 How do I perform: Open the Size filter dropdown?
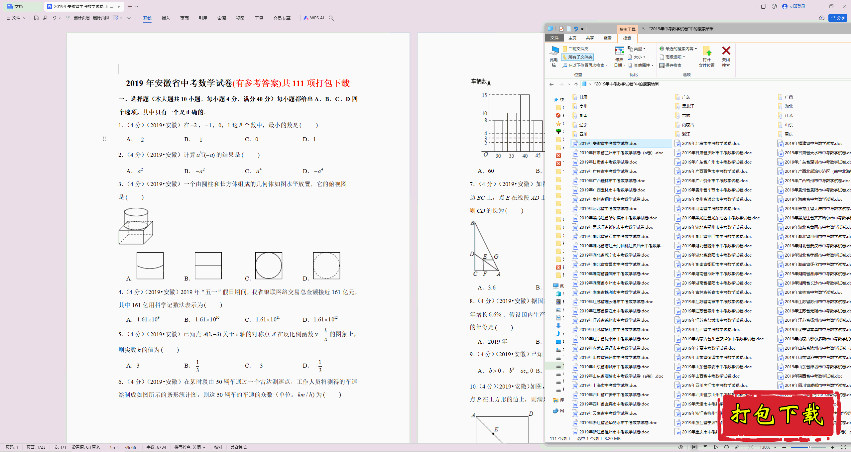637,57
